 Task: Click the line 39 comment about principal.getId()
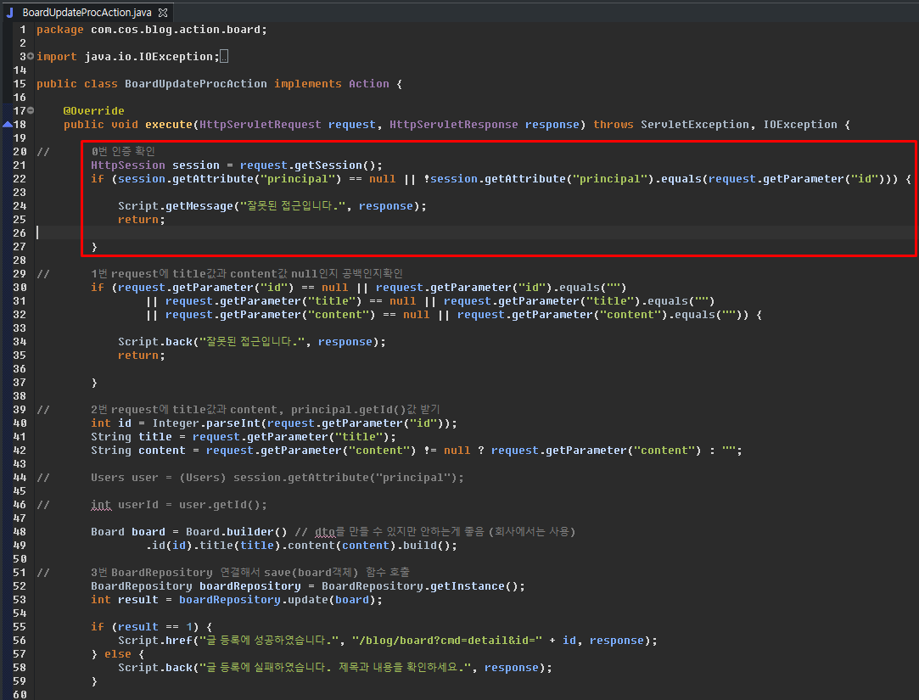click(265, 409)
